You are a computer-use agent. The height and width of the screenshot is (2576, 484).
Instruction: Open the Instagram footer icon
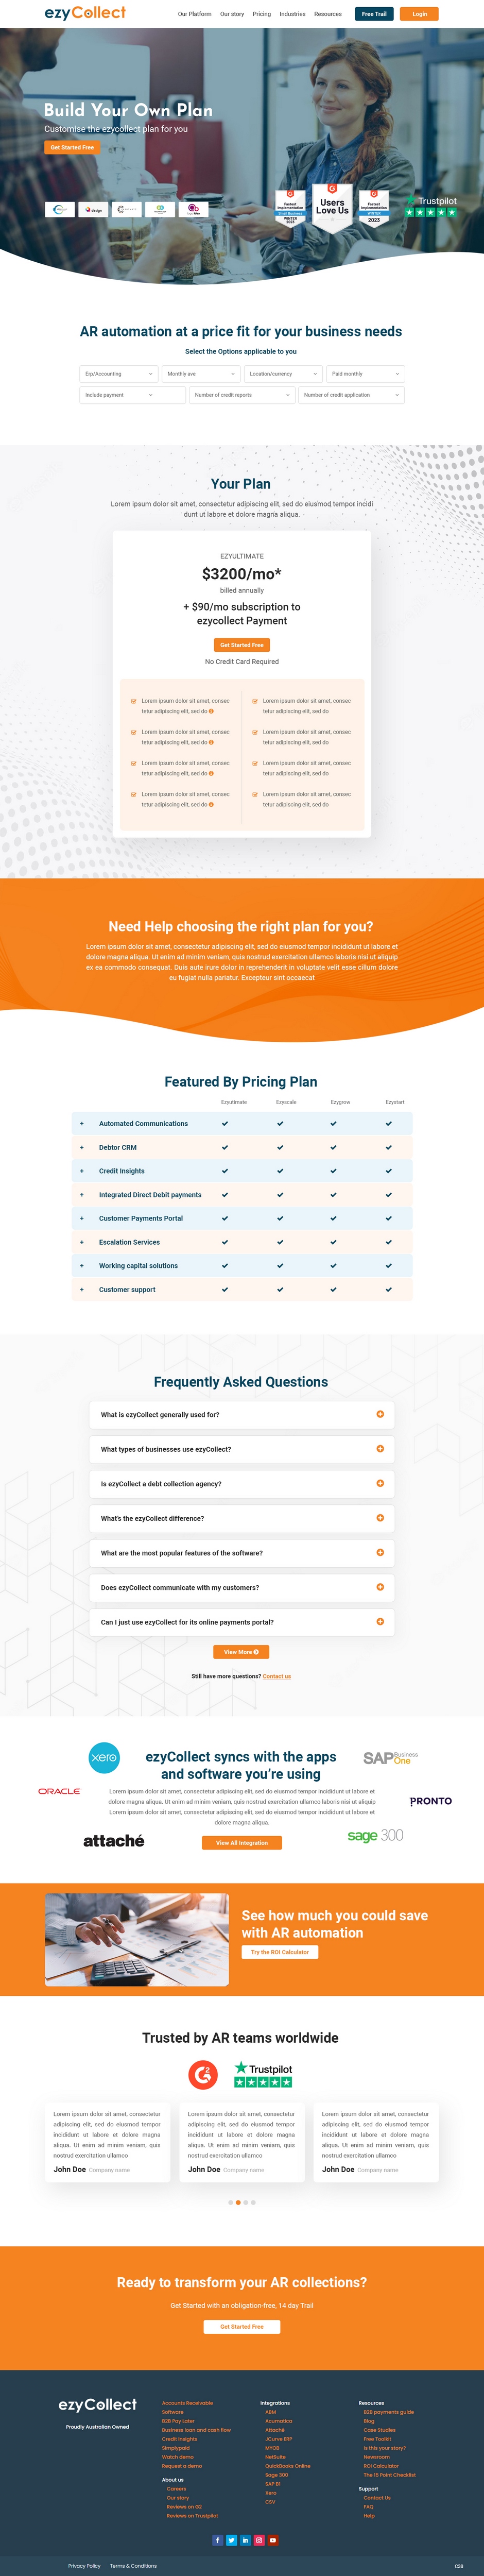(259, 2540)
